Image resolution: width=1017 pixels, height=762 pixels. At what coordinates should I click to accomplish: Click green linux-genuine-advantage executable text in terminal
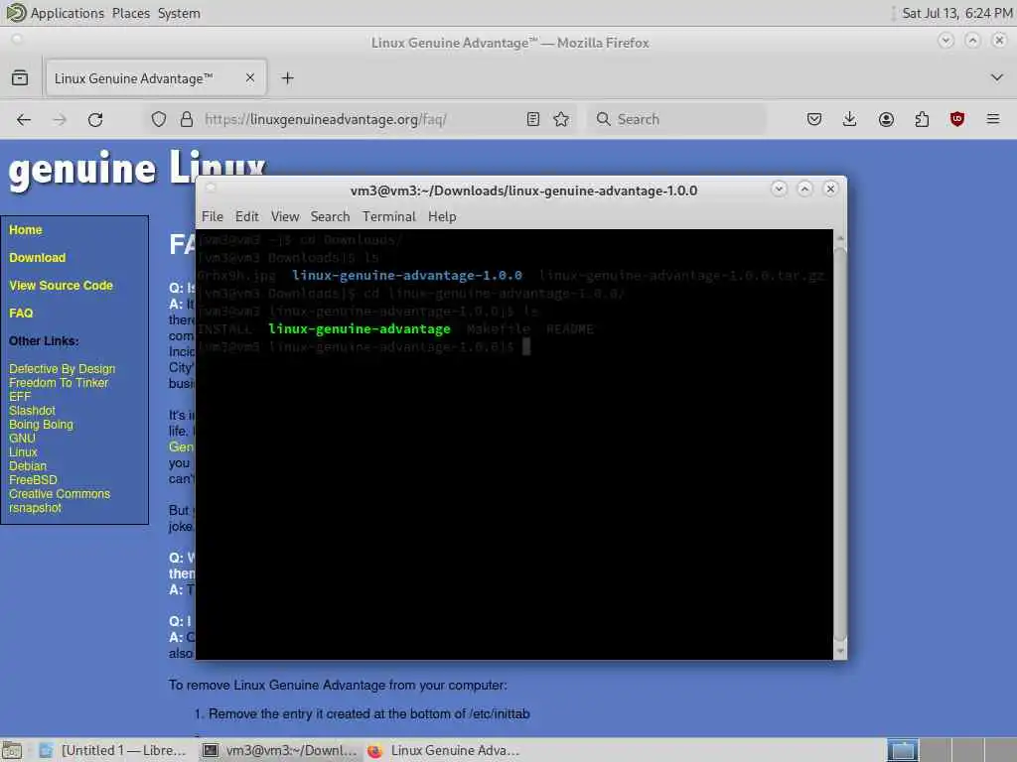tap(360, 329)
